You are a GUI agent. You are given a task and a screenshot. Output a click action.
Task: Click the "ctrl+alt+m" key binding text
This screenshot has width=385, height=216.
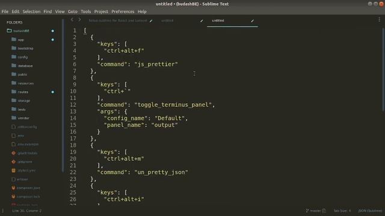point(124,158)
